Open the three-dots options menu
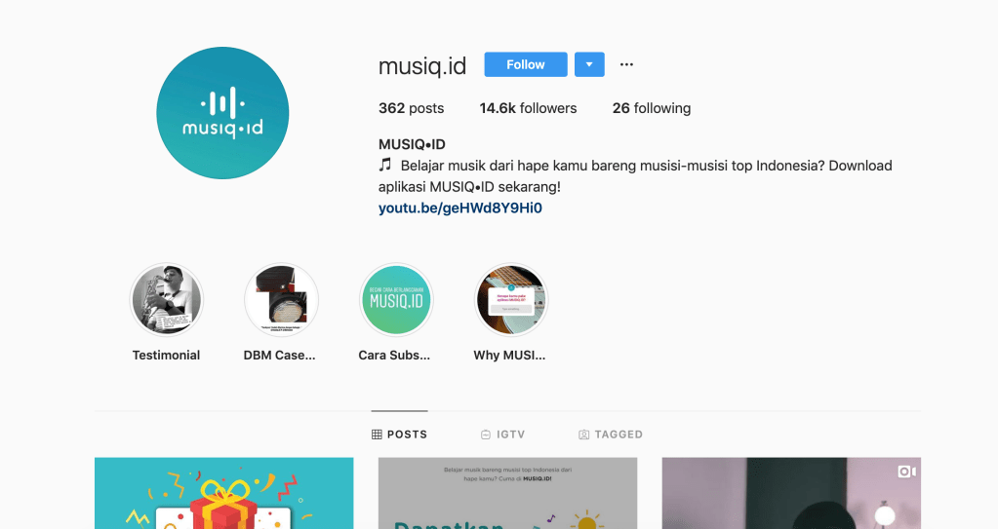Viewport: 998px width, 529px height. point(626,64)
